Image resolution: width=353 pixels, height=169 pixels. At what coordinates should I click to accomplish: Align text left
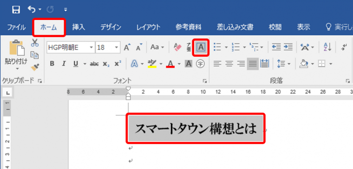tap(217, 64)
